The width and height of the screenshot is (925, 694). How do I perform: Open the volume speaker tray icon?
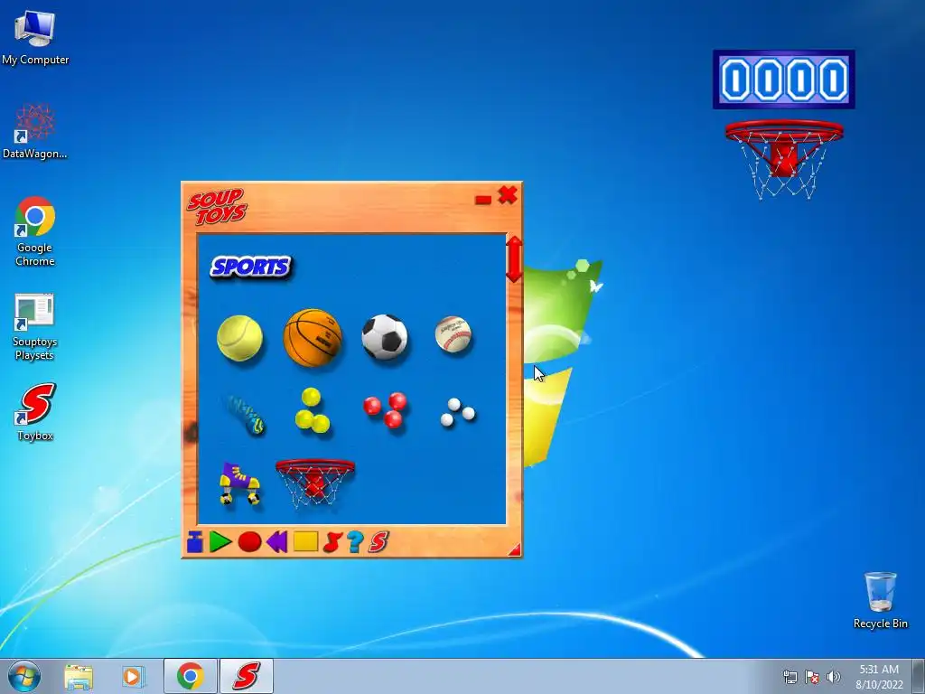click(x=834, y=676)
